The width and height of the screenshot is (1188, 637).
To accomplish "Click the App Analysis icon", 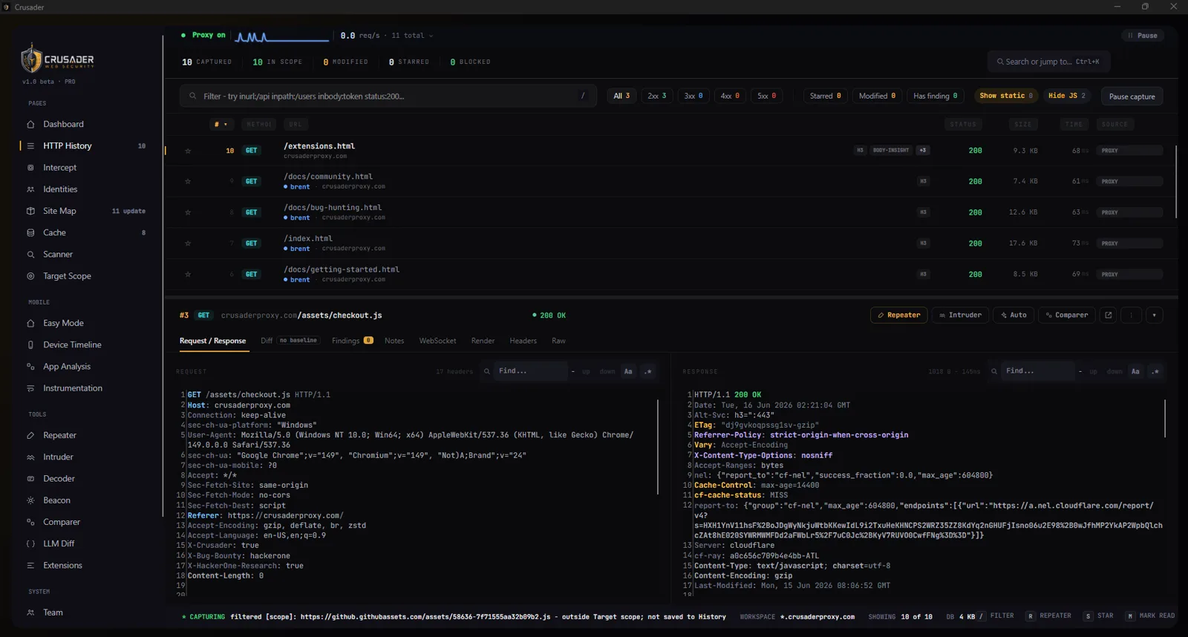I will [x=30, y=367].
